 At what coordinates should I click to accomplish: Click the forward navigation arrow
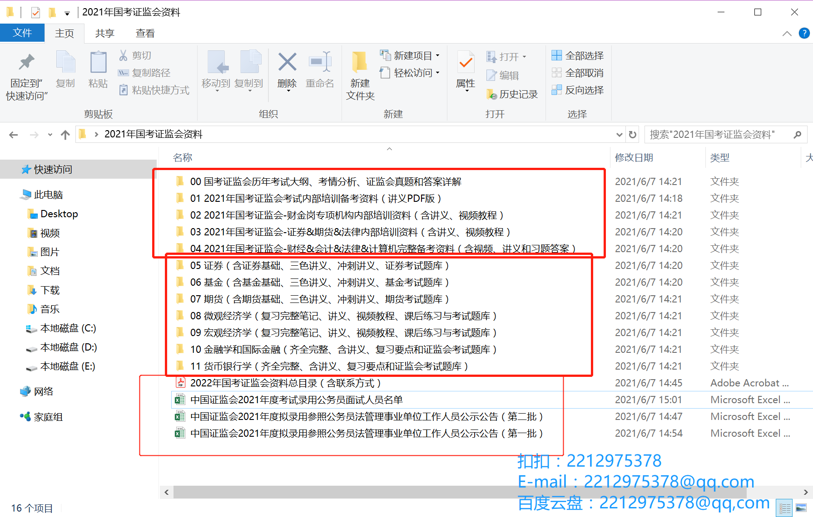[34, 135]
